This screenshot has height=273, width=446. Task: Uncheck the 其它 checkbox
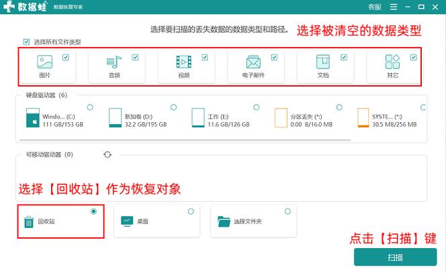click(413, 58)
